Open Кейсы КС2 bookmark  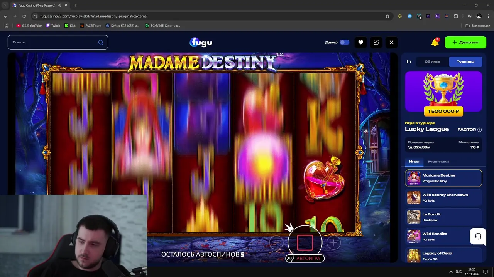pos(122,25)
